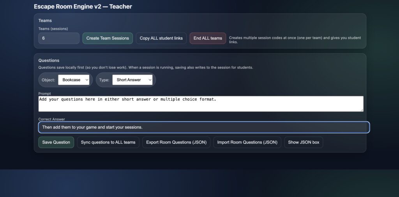Save the current question
Viewport: 399px width, 197px height.
click(x=56, y=142)
